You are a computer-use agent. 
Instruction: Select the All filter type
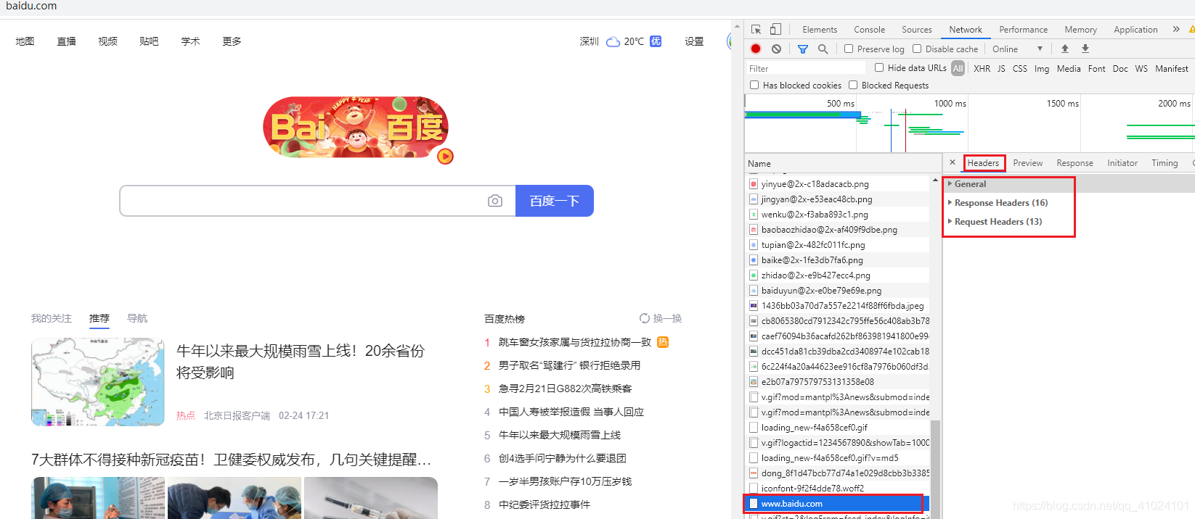tap(958, 68)
